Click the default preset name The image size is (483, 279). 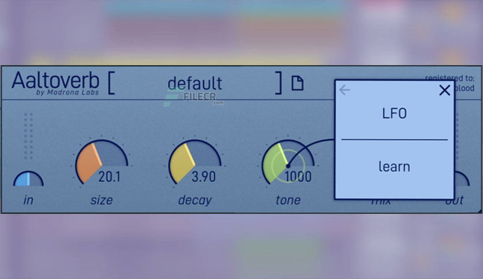tap(195, 83)
